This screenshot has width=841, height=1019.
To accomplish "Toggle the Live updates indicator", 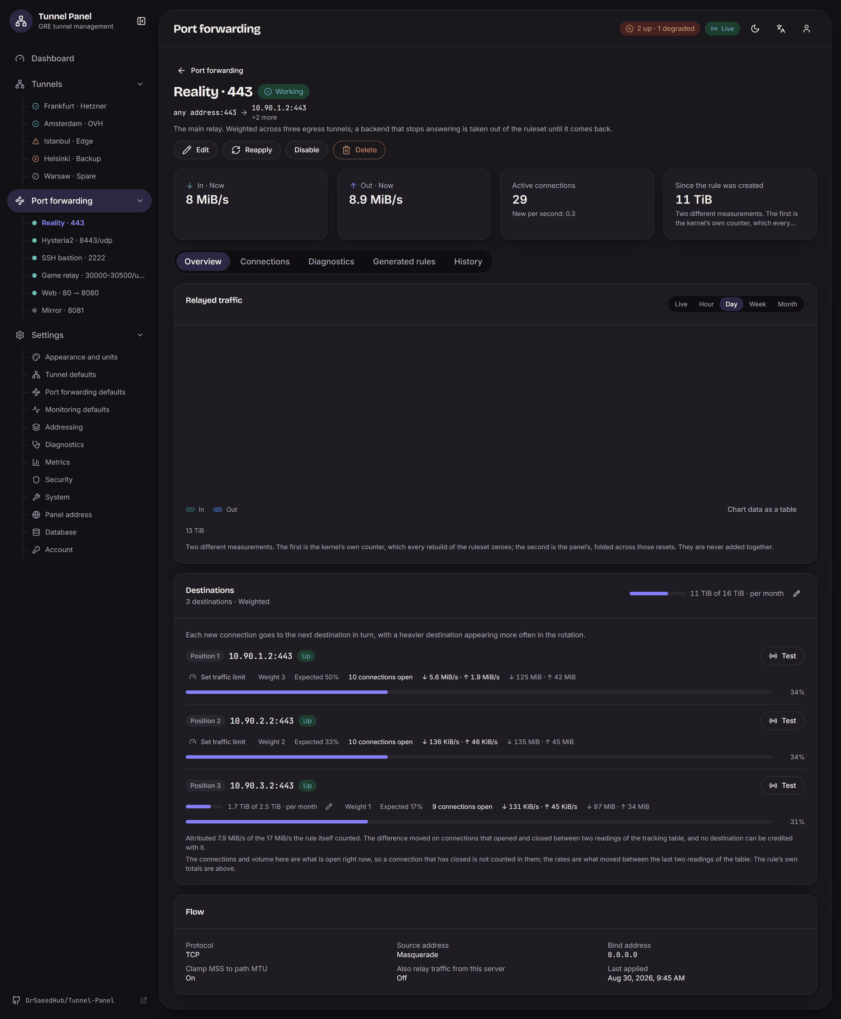I will [x=722, y=28].
